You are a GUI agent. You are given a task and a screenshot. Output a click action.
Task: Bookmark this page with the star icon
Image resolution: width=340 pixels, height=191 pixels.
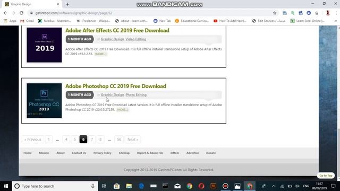tap(275, 13)
